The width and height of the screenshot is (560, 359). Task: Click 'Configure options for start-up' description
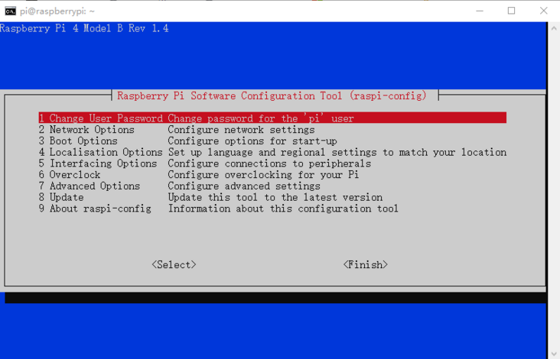coord(252,141)
